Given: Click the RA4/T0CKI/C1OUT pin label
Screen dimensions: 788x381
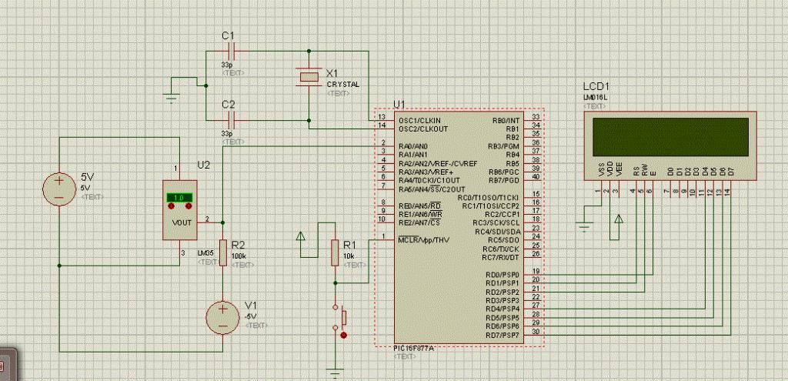Looking at the screenshot, I should click(x=430, y=180).
